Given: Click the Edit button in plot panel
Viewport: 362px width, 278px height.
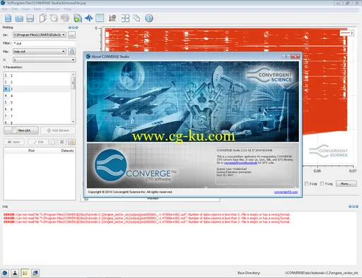Looking at the screenshot, I should [38, 142].
